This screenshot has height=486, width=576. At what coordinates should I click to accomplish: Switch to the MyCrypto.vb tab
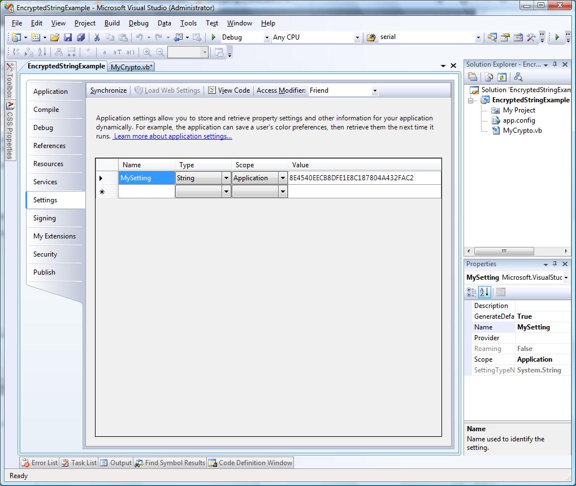click(132, 67)
